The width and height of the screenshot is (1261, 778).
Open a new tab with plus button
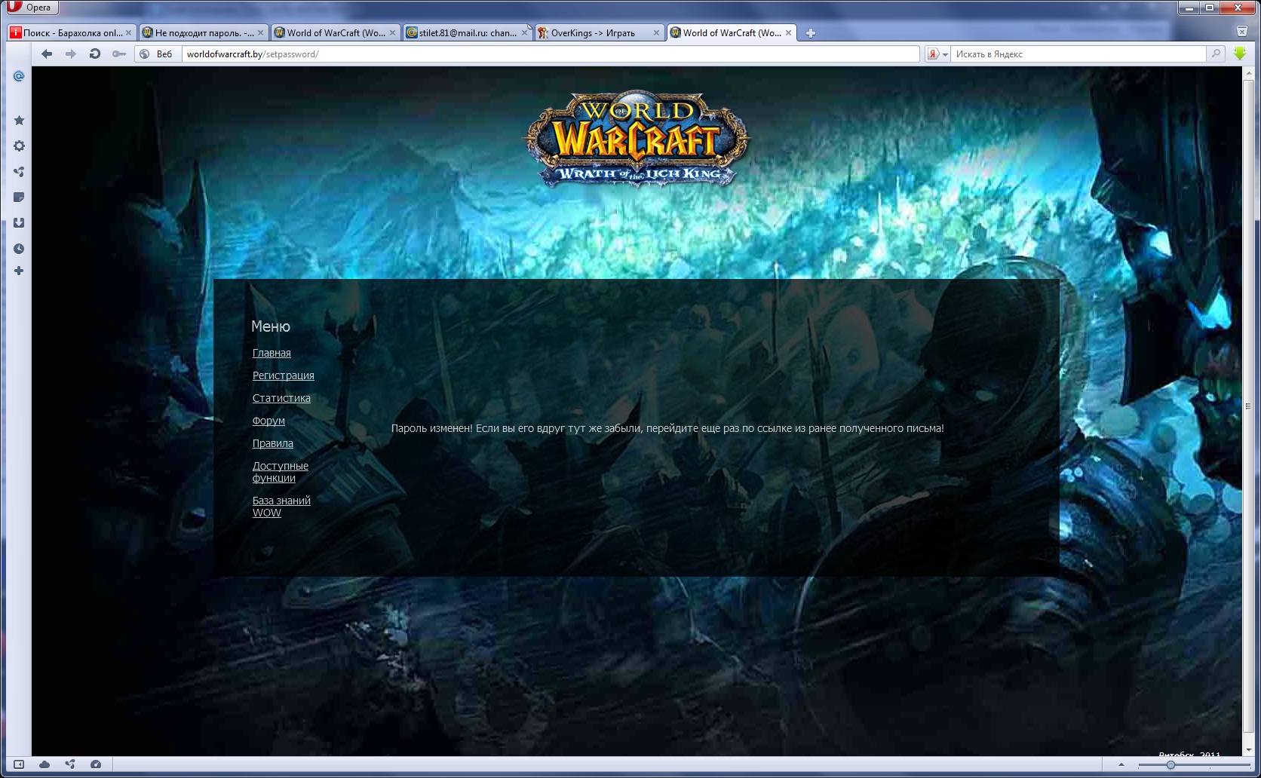(x=811, y=33)
